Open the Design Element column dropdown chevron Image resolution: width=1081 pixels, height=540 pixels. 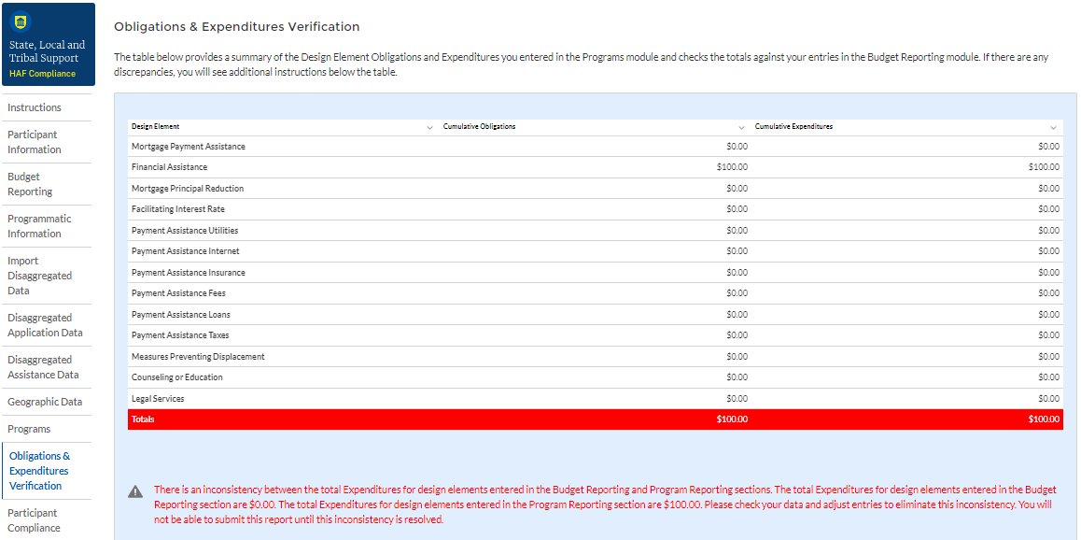click(429, 127)
